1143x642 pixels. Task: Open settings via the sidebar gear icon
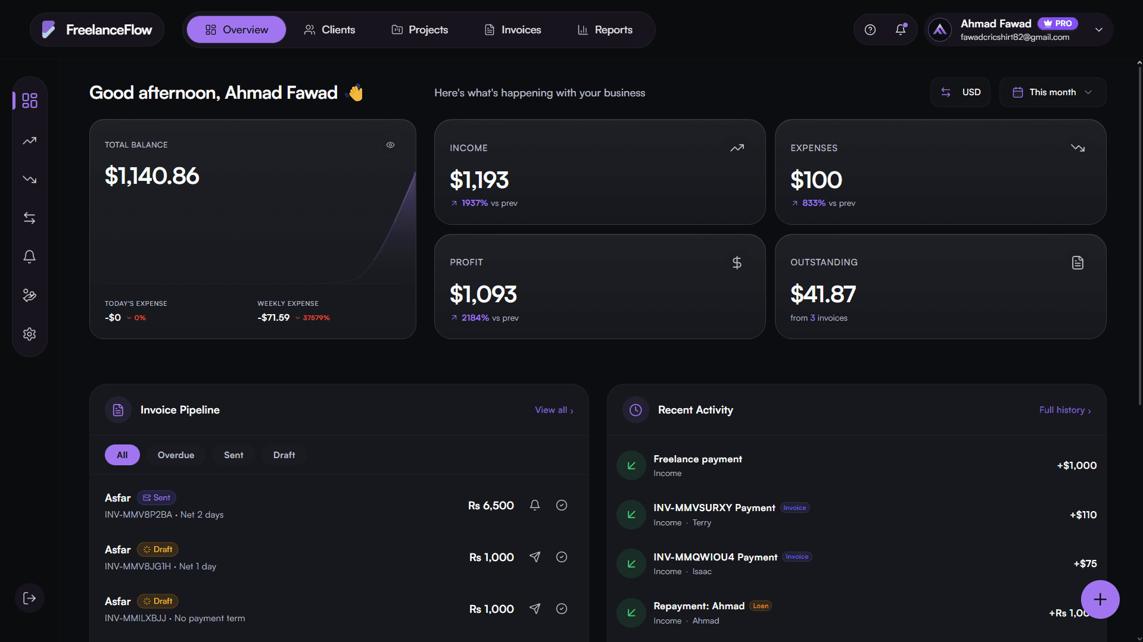click(29, 334)
